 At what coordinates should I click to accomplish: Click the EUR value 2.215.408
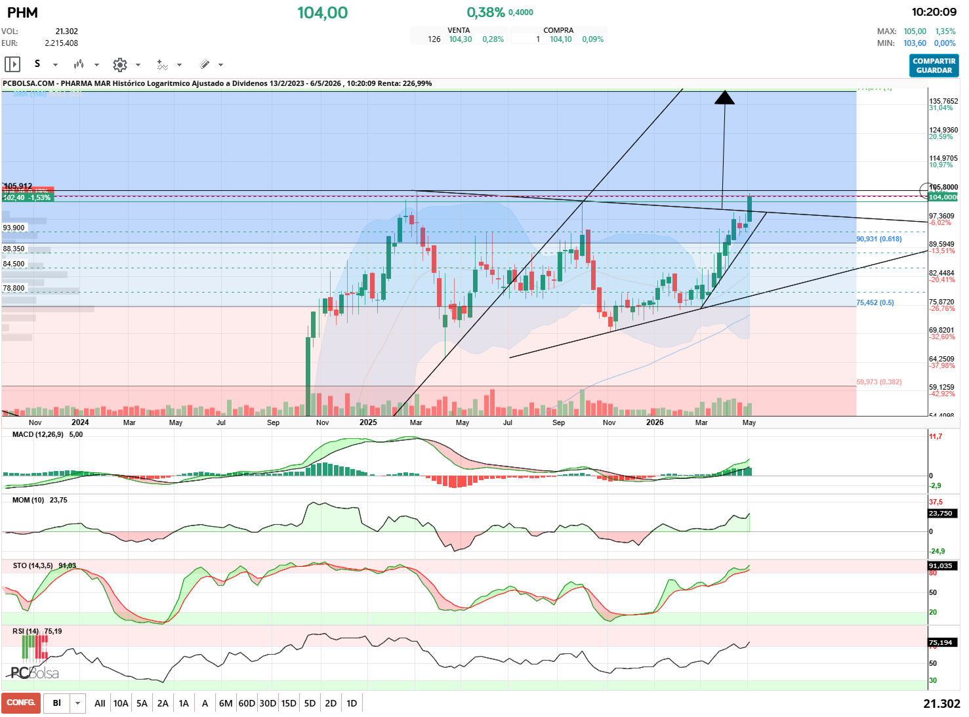pos(61,43)
